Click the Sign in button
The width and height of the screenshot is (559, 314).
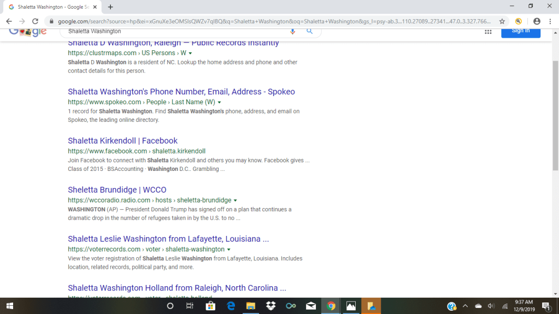(520, 31)
